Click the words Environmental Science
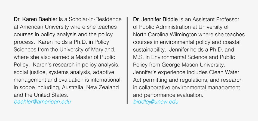 176,57
